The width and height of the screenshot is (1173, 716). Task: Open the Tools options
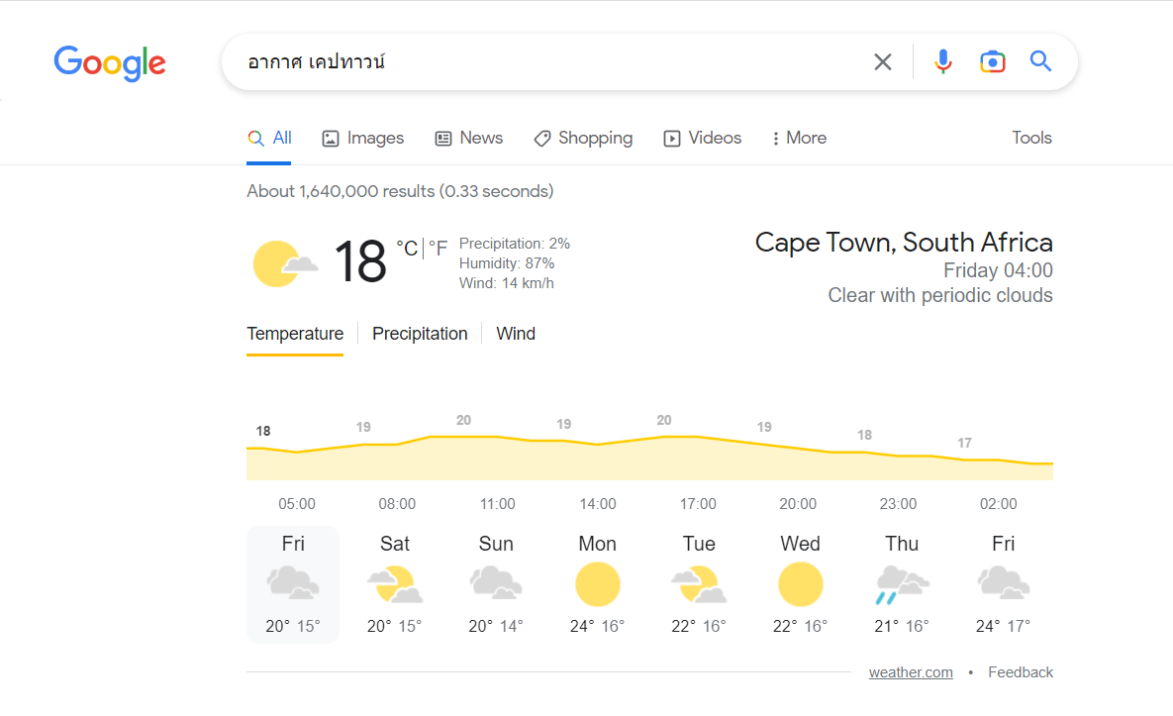pyautogui.click(x=1031, y=138)
